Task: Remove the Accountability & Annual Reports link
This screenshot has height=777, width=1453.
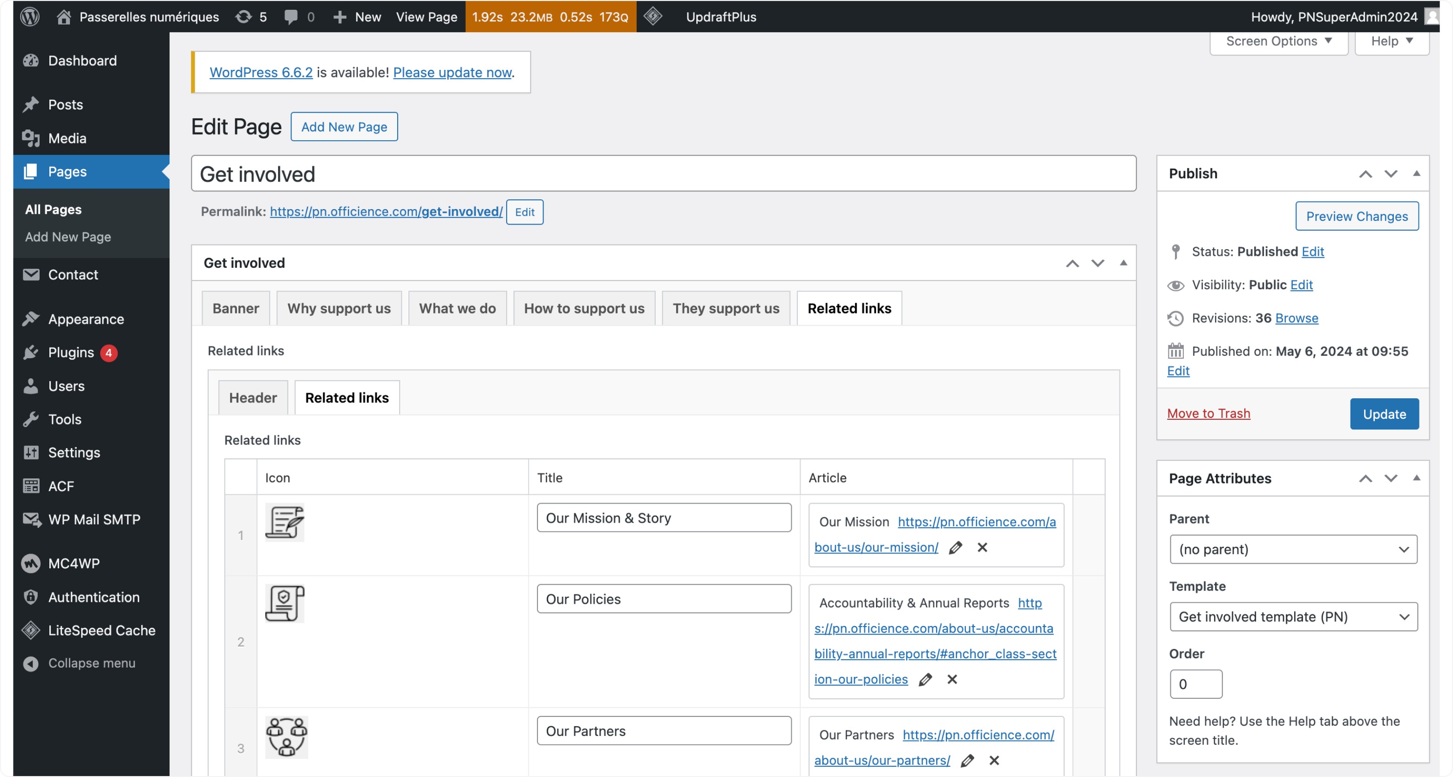Action: pos(952,679)
